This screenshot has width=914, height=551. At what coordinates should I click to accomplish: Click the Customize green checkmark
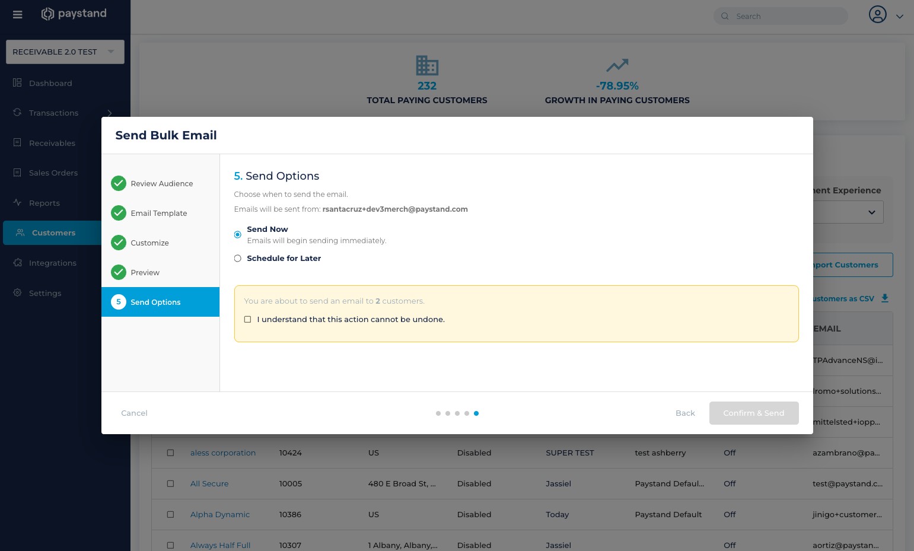point(119,243)
